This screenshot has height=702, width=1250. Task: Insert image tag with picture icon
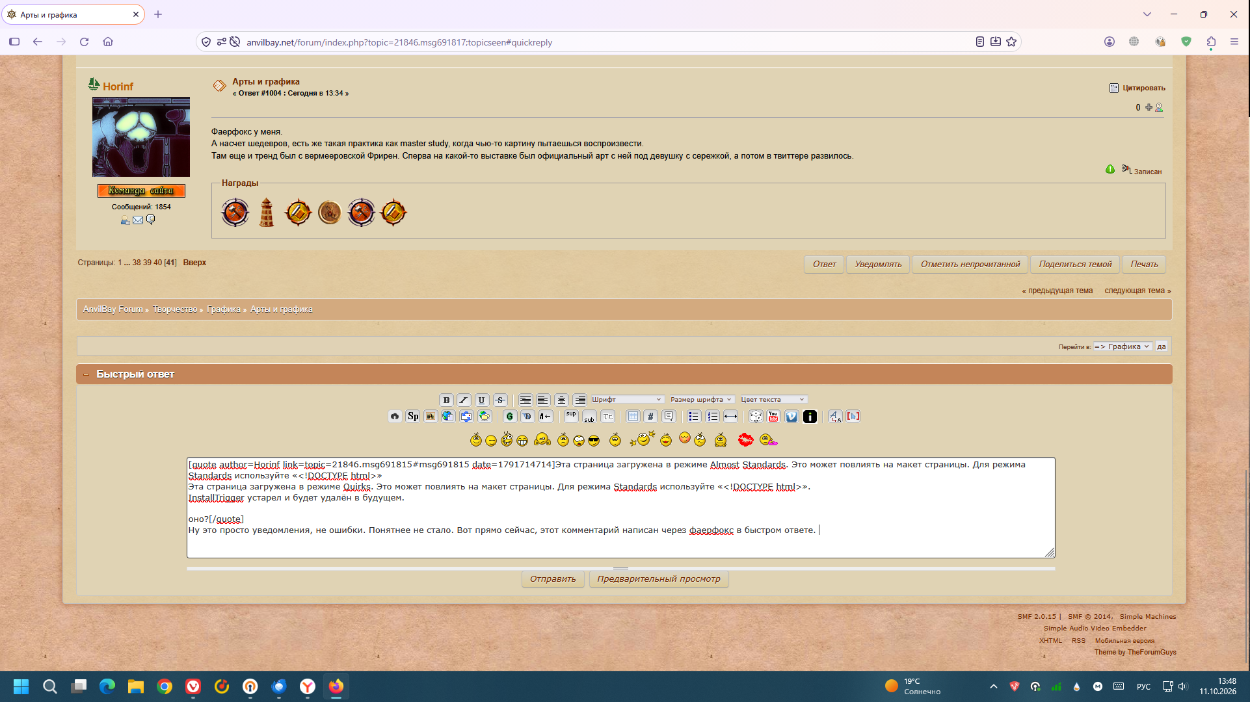coord(431,417)
